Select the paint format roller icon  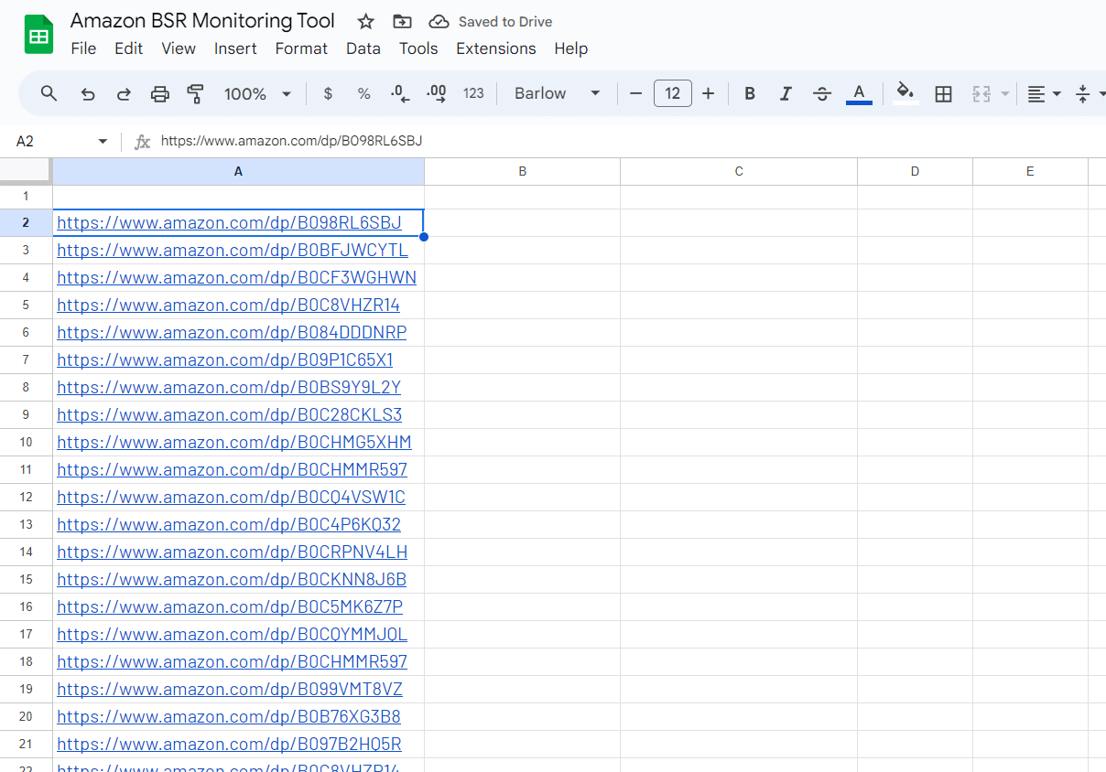(195, 93)
